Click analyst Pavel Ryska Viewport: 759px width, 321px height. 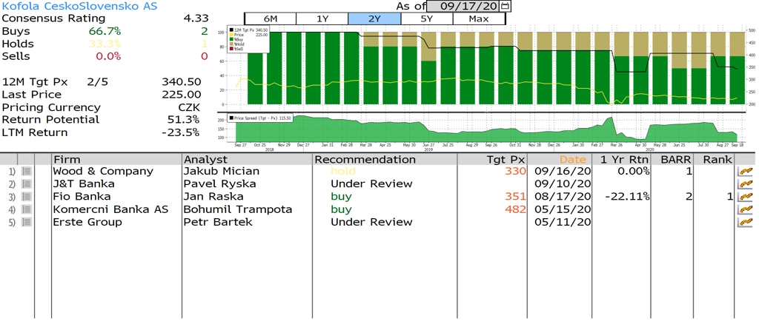click(219, 184)
